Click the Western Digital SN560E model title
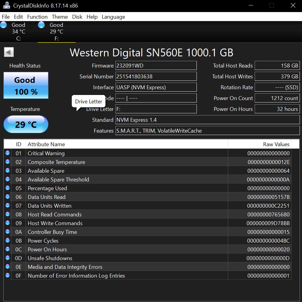The height and width of the screenshot is (302, 302). [151, 52]
